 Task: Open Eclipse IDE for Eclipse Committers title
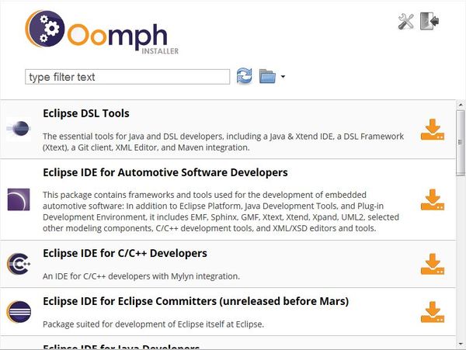point(196,301)
